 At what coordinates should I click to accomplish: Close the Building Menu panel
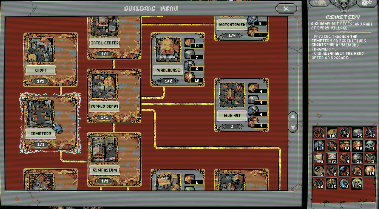tap(286, 8)
